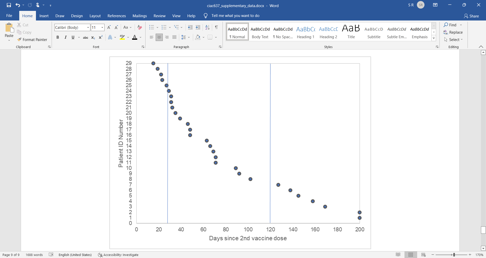Open the Review tab
Screen dimensions: 486x258
(x=159, y=16)
